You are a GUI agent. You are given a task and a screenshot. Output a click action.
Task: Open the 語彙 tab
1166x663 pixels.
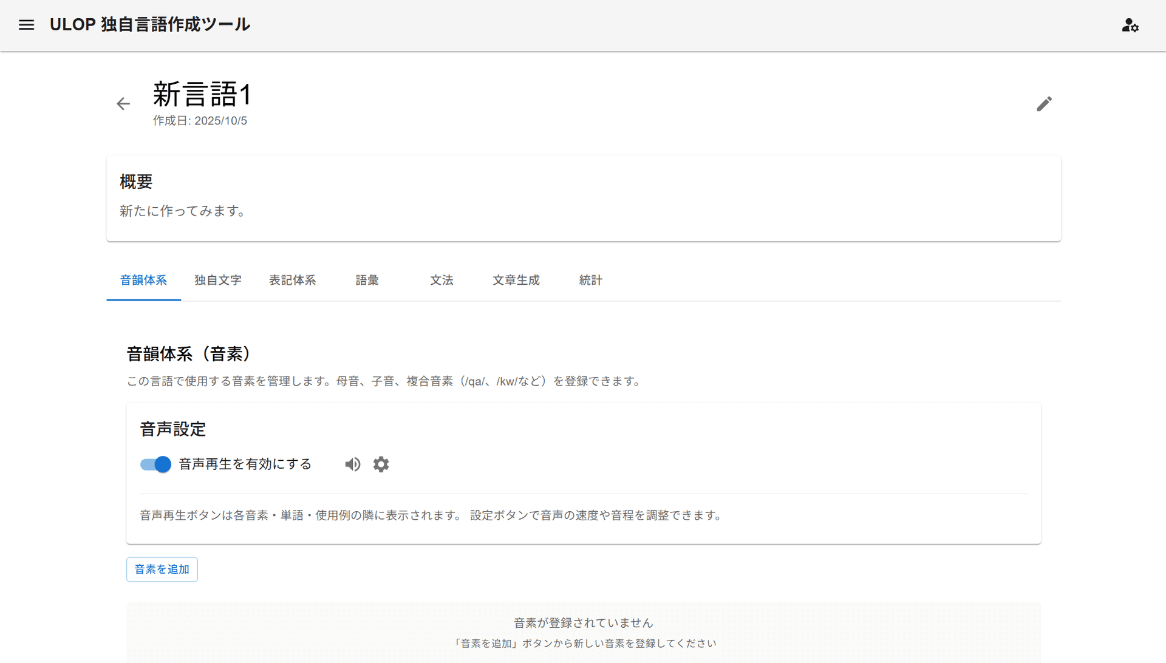click(367, 280)
